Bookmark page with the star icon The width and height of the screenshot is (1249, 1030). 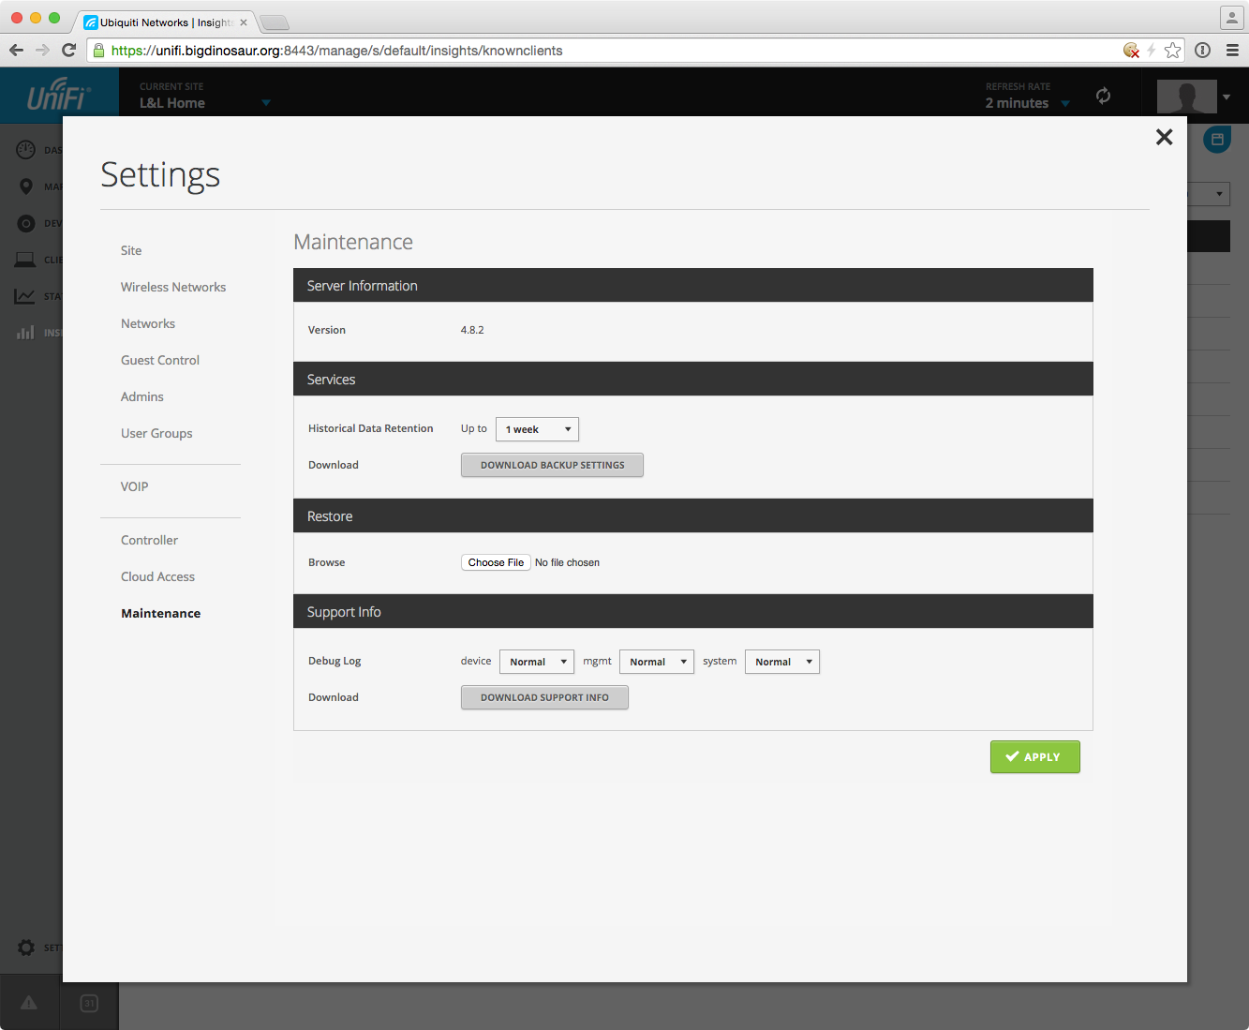click(x=1172, y=51)
